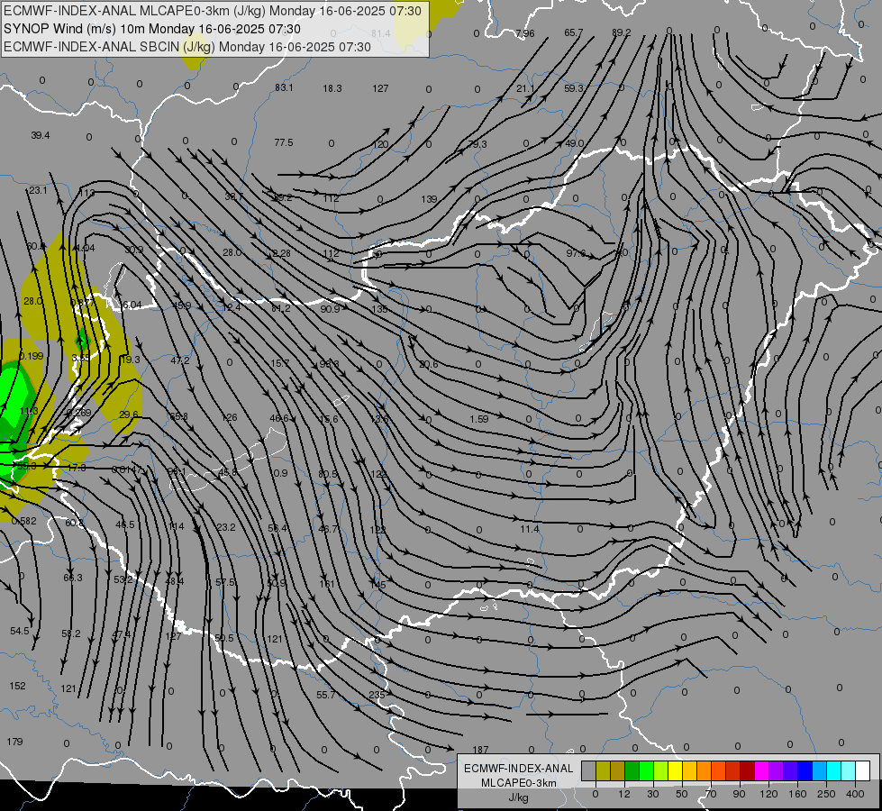The image size is (882, 811).
Task: Click legend tick label 70
Action: click(711, 794)
